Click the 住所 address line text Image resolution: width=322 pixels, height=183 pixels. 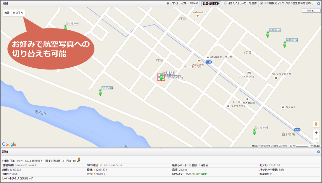tap(39, 161)
